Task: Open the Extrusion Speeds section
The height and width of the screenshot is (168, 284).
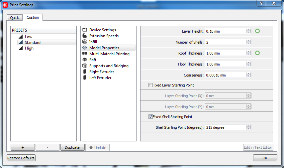Action: [x=108, y=36]
